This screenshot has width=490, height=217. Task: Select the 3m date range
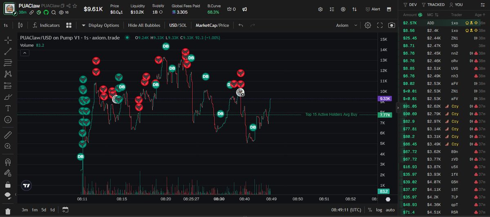tap(24, 210)
